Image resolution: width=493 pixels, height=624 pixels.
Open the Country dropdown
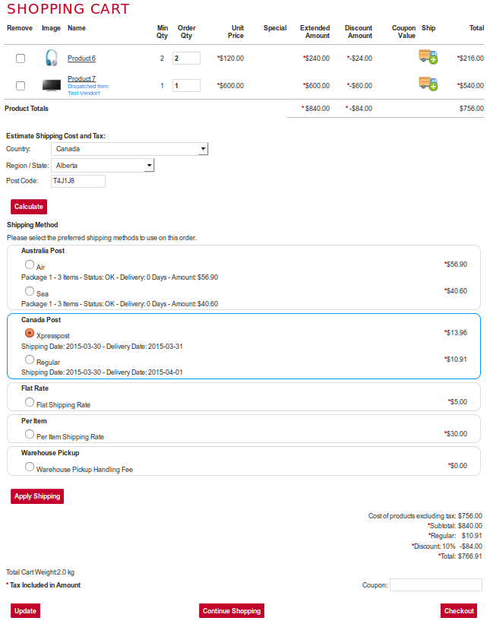point(203,148)
